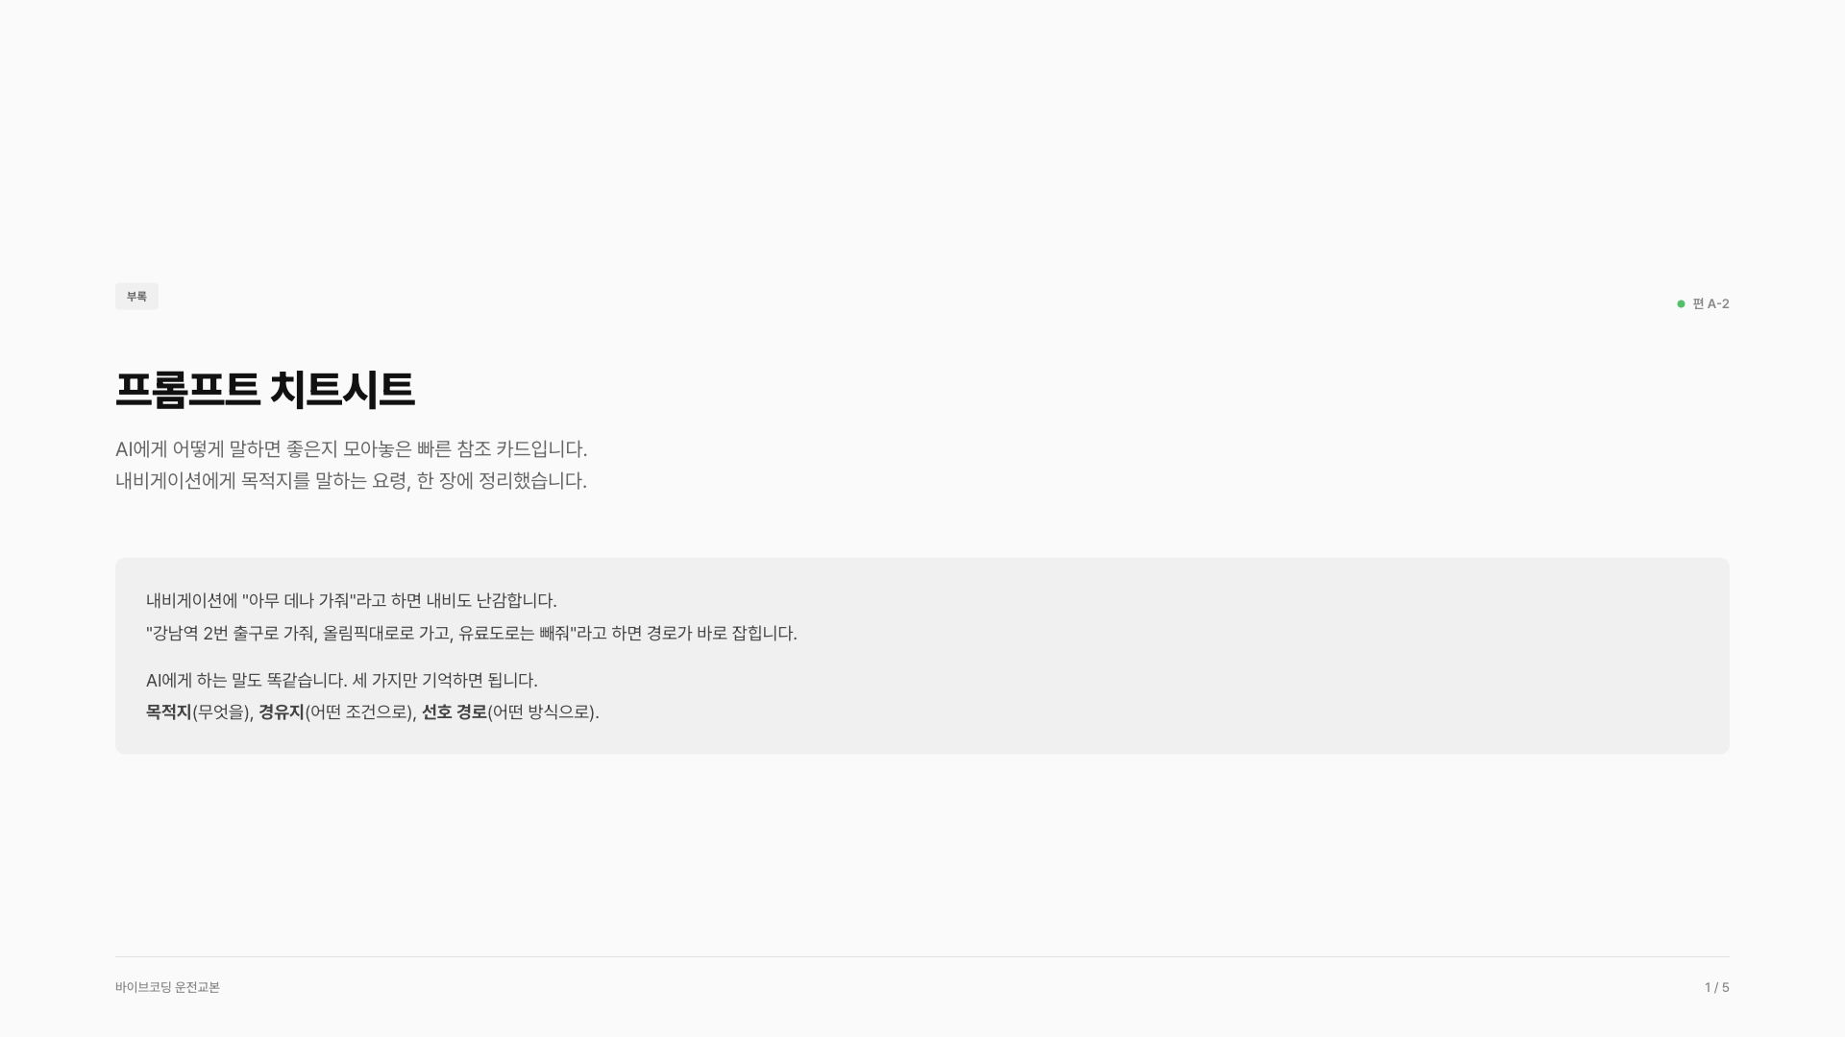
Task: Click the phrase 빠른 참조 카드입니다
Action: click(502, 449)
